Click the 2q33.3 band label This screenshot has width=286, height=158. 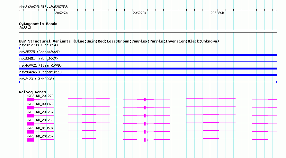click(25, 28)
